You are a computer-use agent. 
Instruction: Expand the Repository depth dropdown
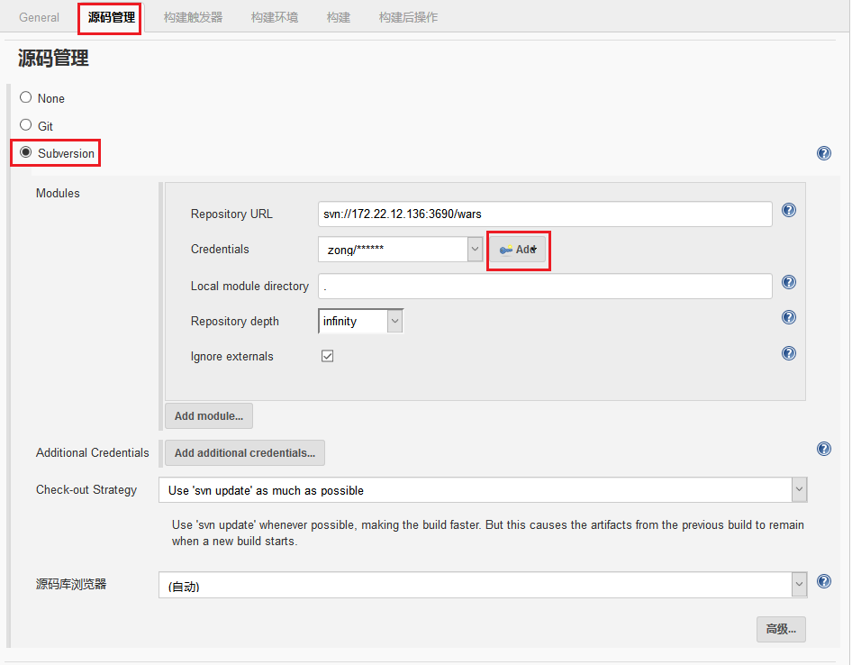[x=360, y=321]
